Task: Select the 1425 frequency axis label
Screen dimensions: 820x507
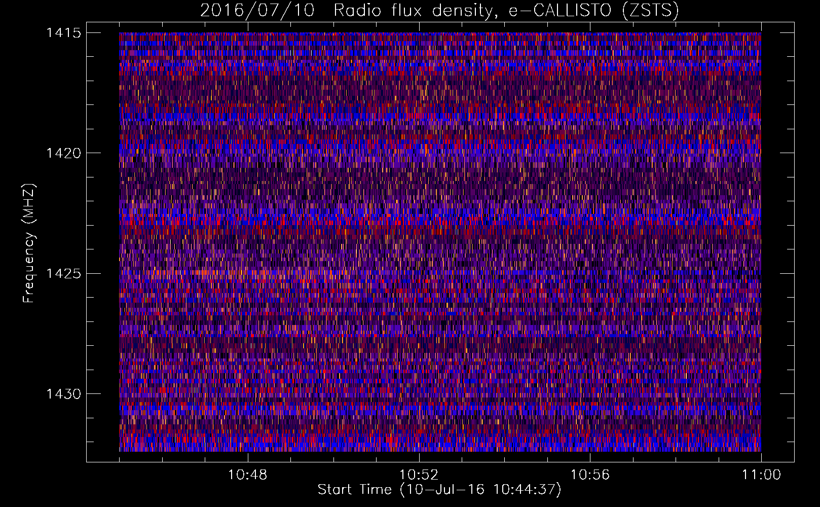Action: point(63,274)
